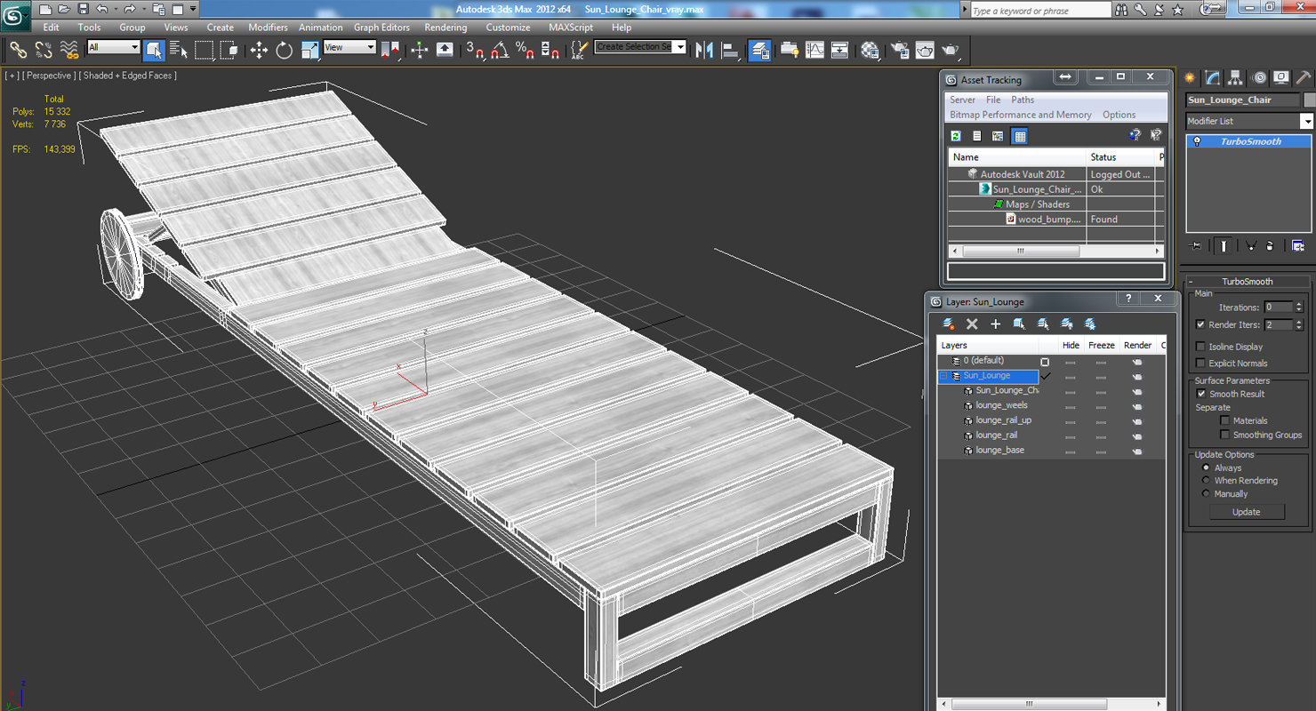Switch Asset Tracking to table view
This screenshot has height=711, width=1316.
pos(1020,136)
